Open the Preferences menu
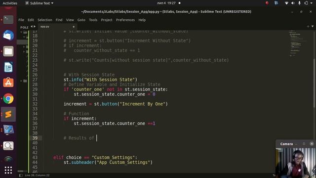This screenshot has width=316, height=178. tap(125, 20)
